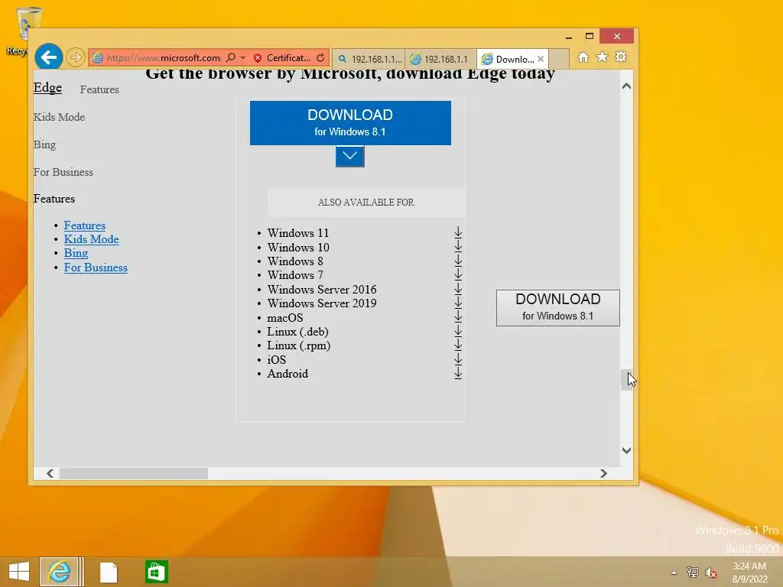
Task: Expand the blue chevron below the download button
Action: 349,156
